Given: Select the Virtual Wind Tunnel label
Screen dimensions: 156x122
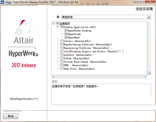Looking at the screenshot, I should (x=85, y=62).
